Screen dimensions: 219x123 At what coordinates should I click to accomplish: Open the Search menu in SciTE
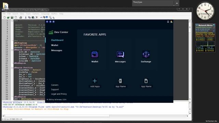click(x=15, y=14)
